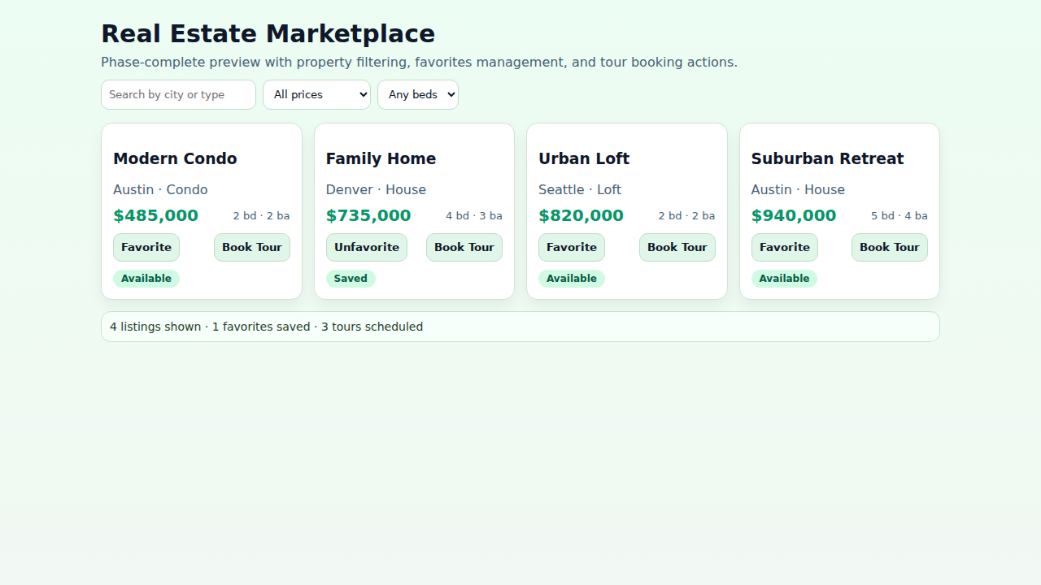
Task: Select the Modern Condo card title
Action: tap(175, 158)
